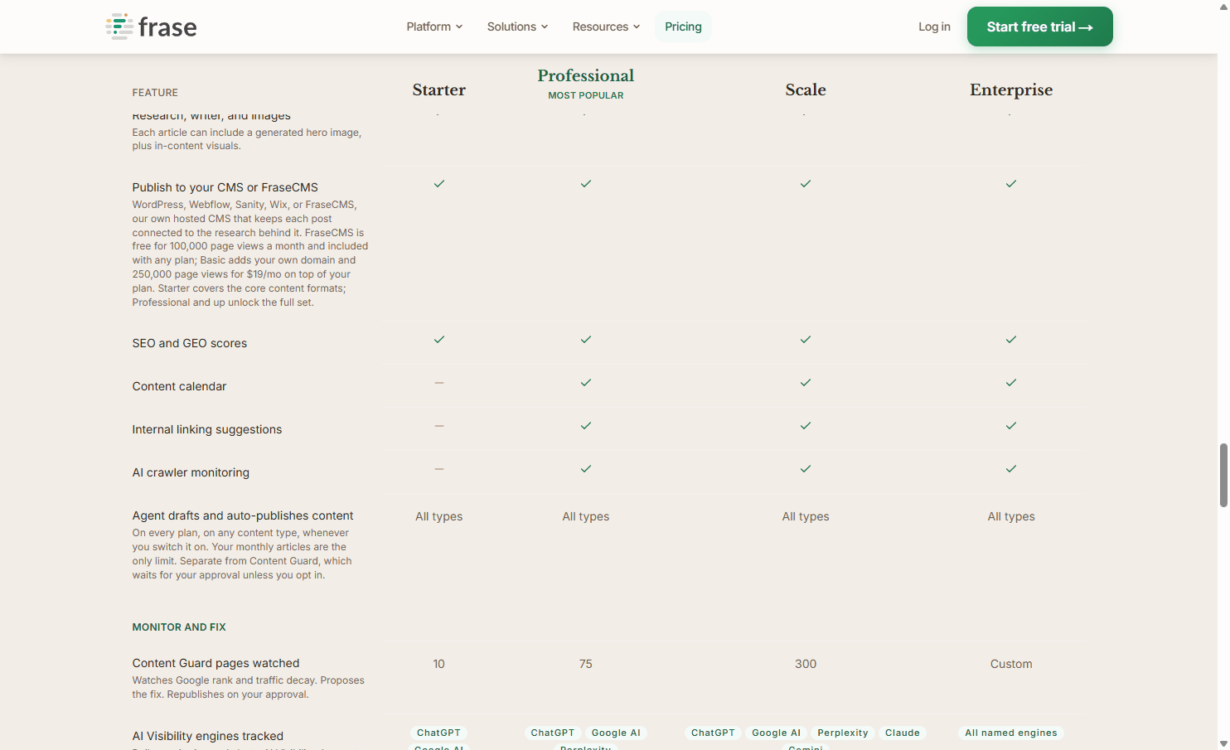Open the Resources dropdown
The width and height of the screenshot is (1230, 750).
[x=606, y=27]
